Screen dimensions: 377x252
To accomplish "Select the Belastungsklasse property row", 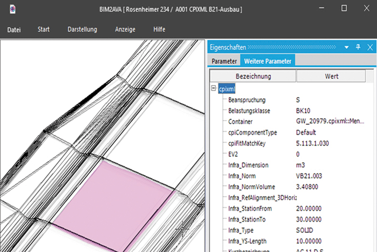I will pos(249,110).
